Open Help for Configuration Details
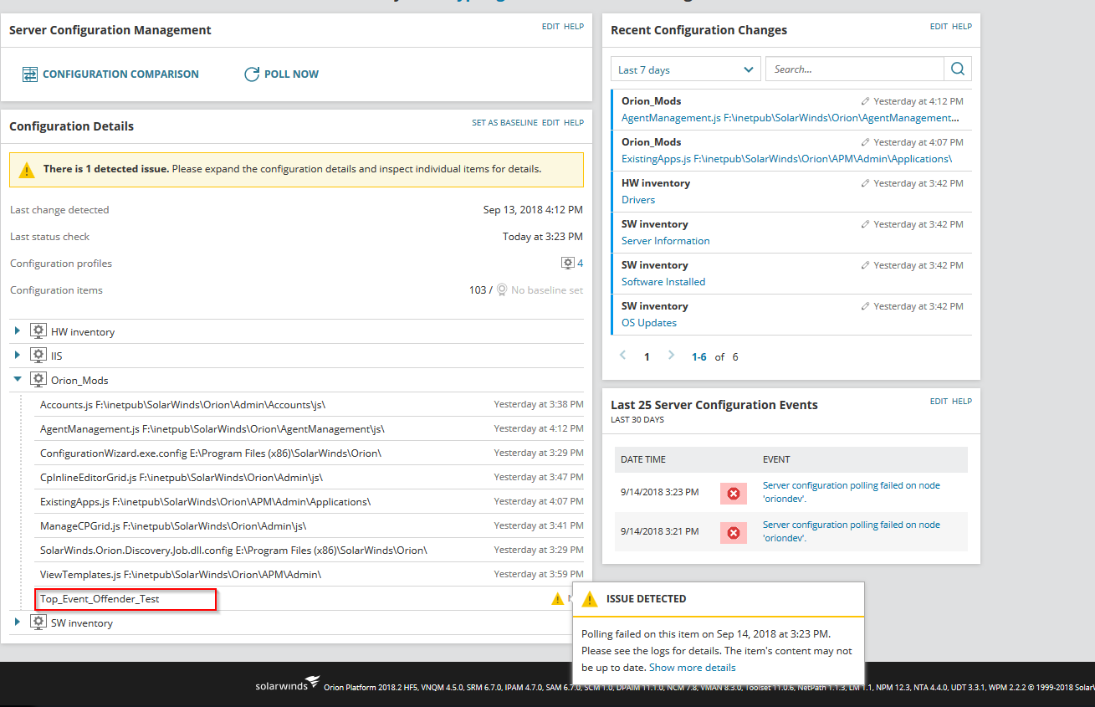 574,123
